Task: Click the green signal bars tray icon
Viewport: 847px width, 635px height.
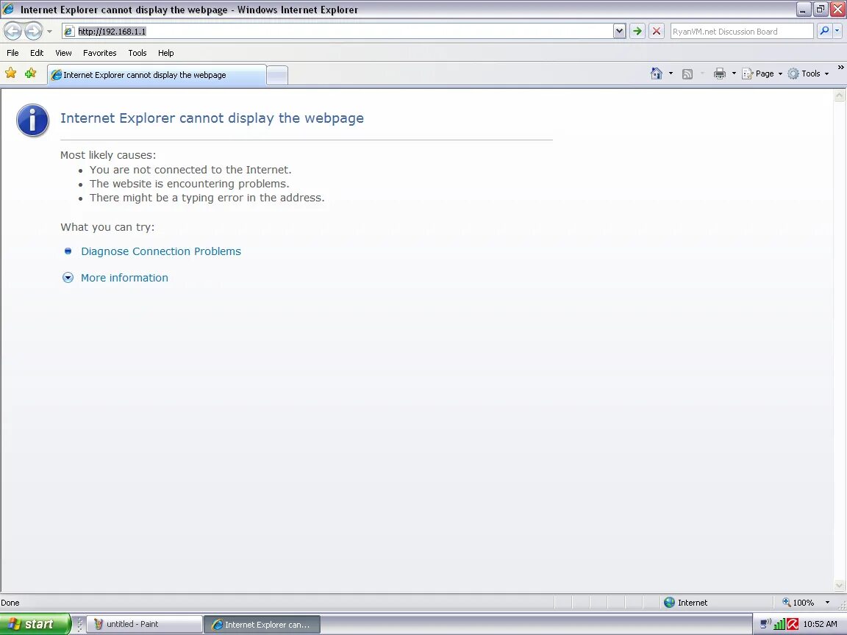Action: [x=779, y=624]
